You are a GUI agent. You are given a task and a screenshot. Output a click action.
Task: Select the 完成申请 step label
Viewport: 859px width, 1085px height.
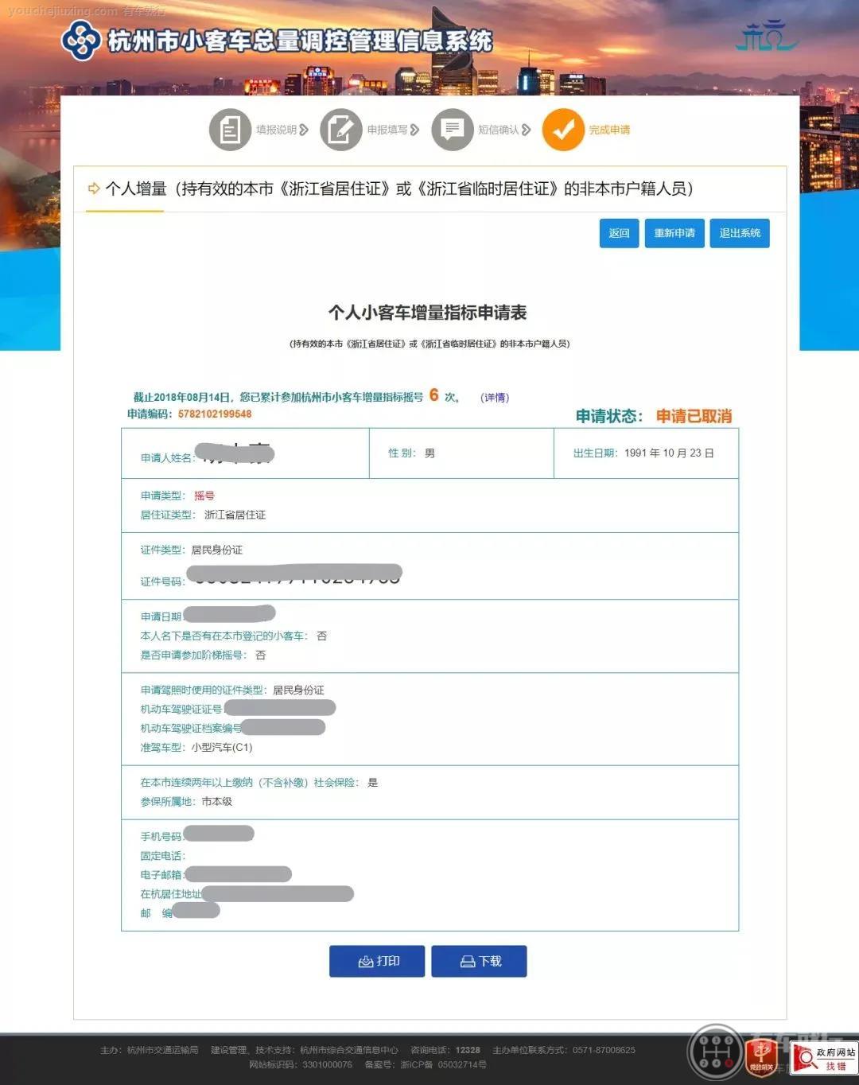point(608,129)
